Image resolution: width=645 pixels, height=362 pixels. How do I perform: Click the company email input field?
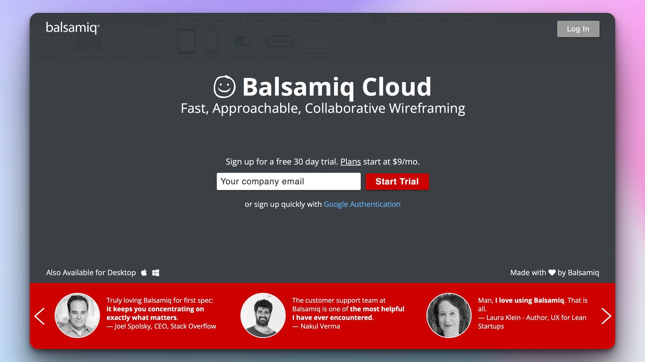click(x=288, y=181)
